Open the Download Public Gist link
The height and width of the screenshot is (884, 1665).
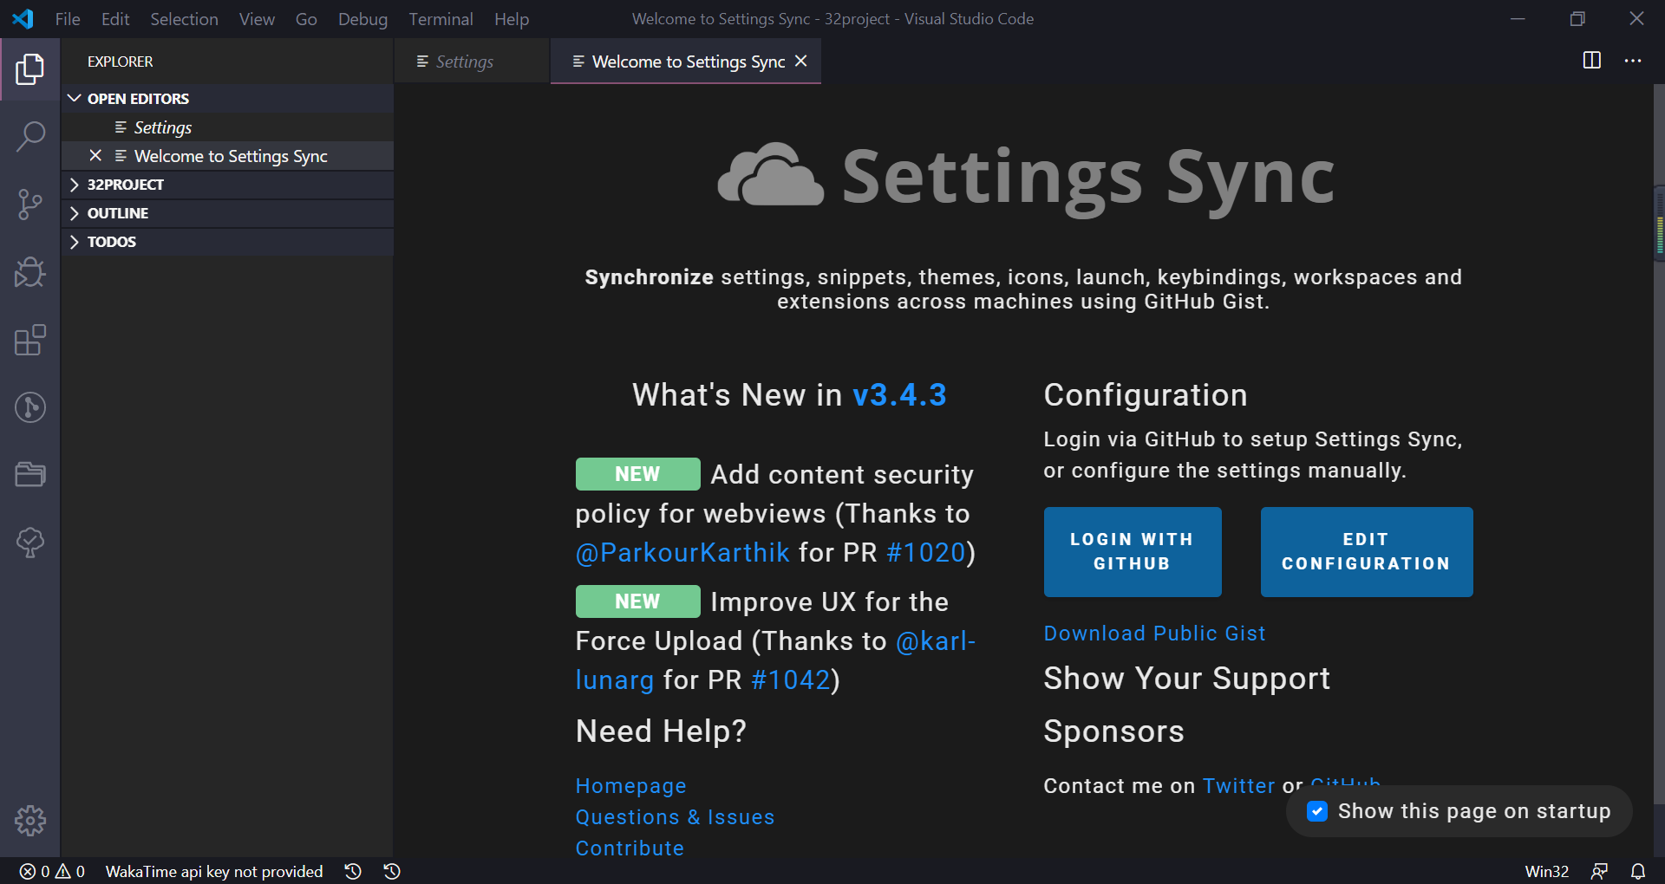pos(1154,633)
